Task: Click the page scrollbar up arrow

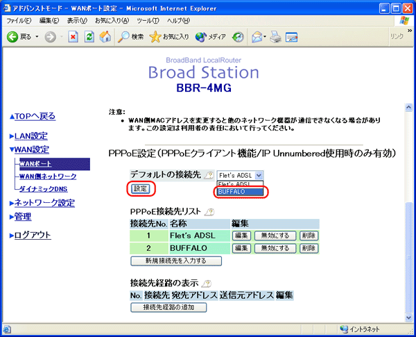Action: pyautogui.click(x=408, y=107)
